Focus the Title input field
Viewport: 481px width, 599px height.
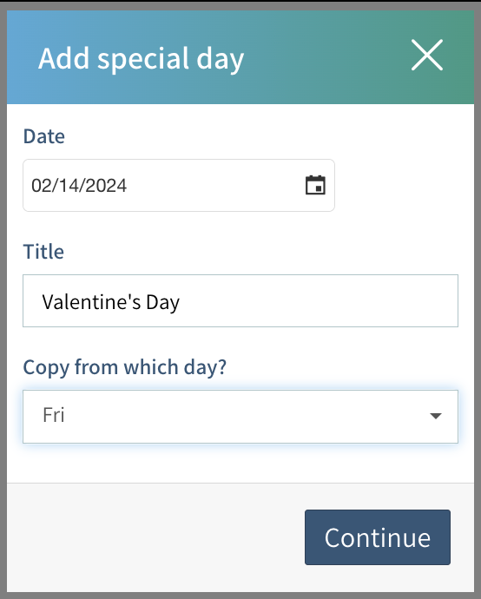(240, 300)
